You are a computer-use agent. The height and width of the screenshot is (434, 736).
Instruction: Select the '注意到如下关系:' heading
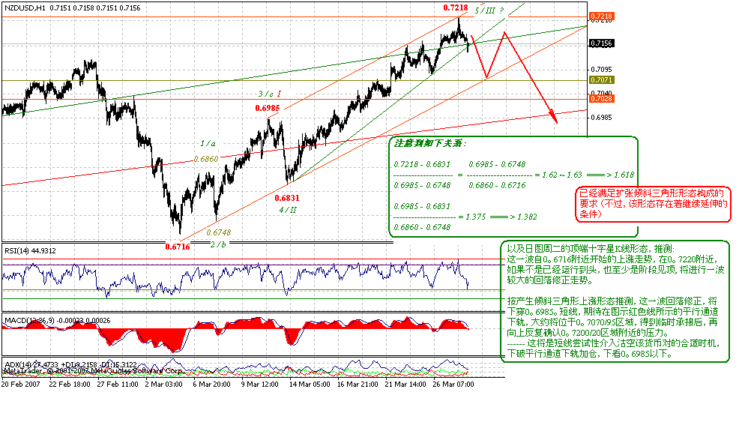430,144
